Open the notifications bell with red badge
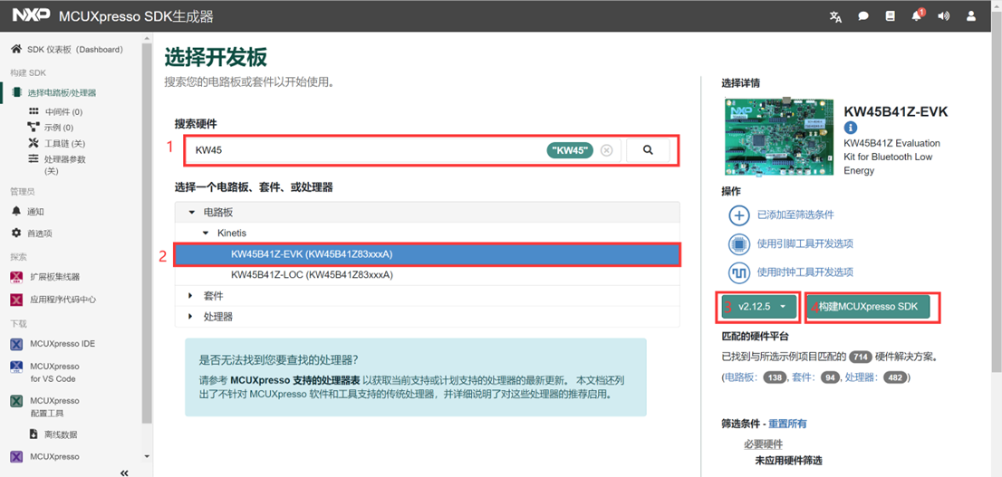This screenshot has height=477, width=1002. click(917, 16)
